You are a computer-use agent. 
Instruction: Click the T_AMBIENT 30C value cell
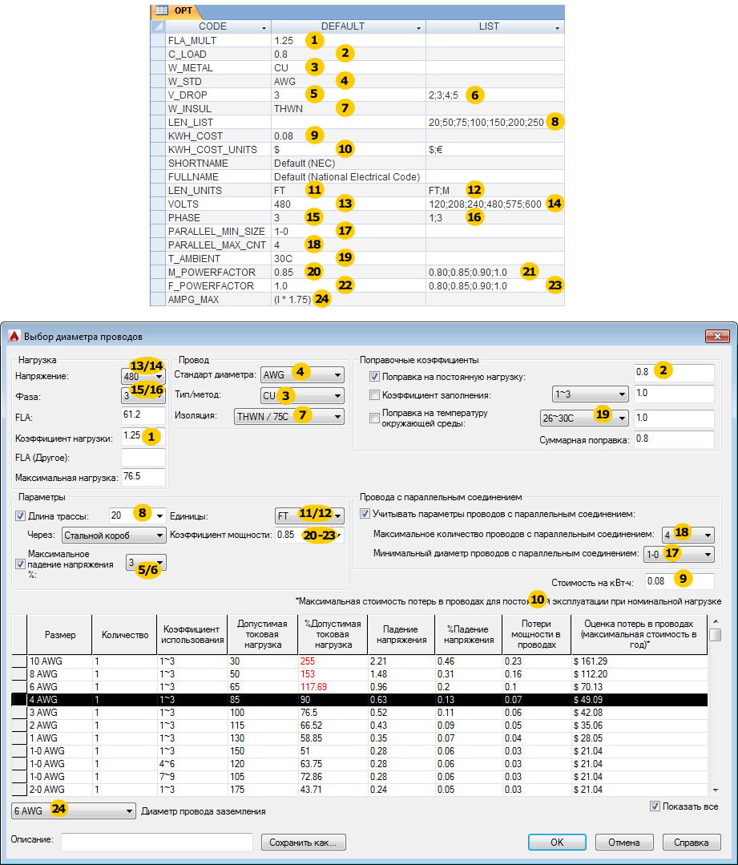(349, 259)
